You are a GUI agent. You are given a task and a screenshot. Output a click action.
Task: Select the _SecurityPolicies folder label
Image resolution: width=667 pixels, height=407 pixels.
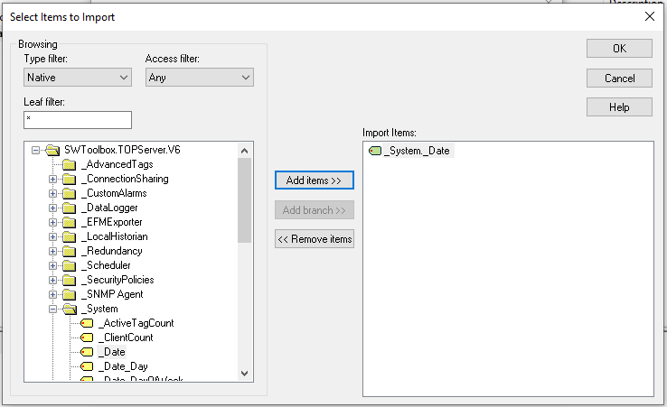click(117, 280)
